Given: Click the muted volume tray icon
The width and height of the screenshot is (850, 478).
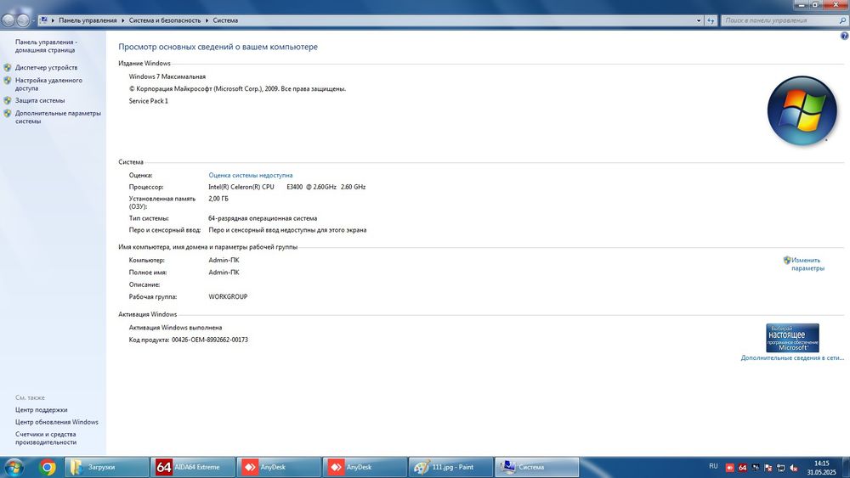Looking at the screenshot, I should [794, 468].
